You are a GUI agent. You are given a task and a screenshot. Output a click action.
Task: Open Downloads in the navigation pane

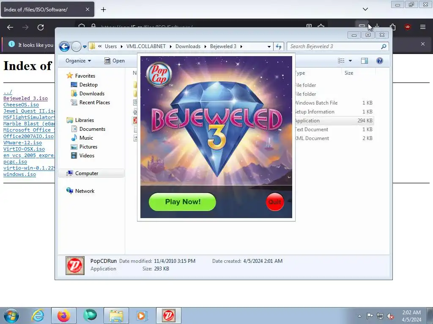[x=88, y=93]
